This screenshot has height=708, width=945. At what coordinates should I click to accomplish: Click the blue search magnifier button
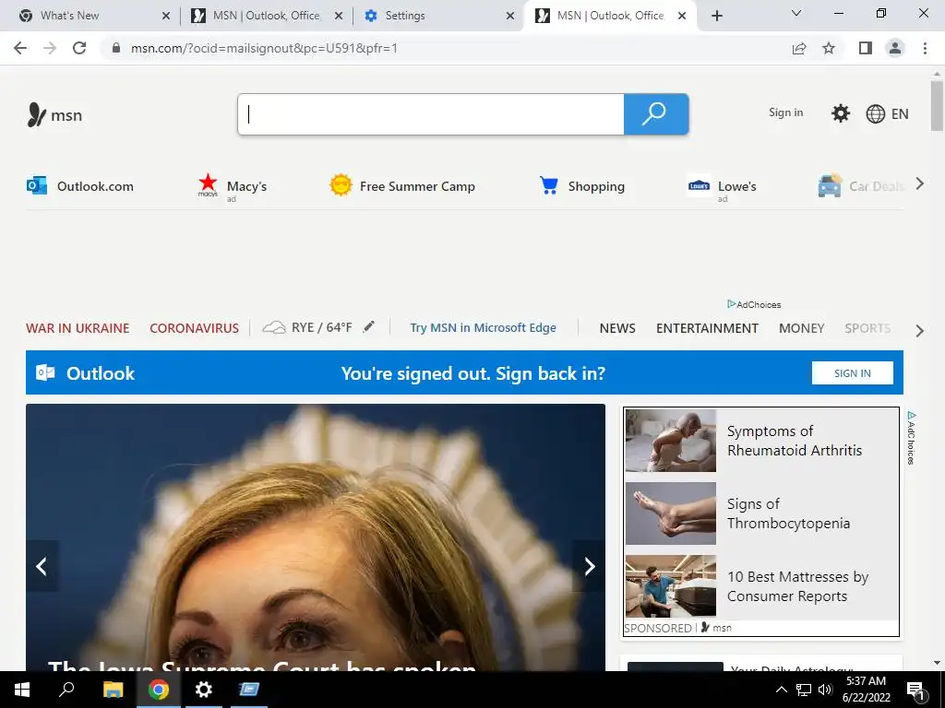point(656,113)
